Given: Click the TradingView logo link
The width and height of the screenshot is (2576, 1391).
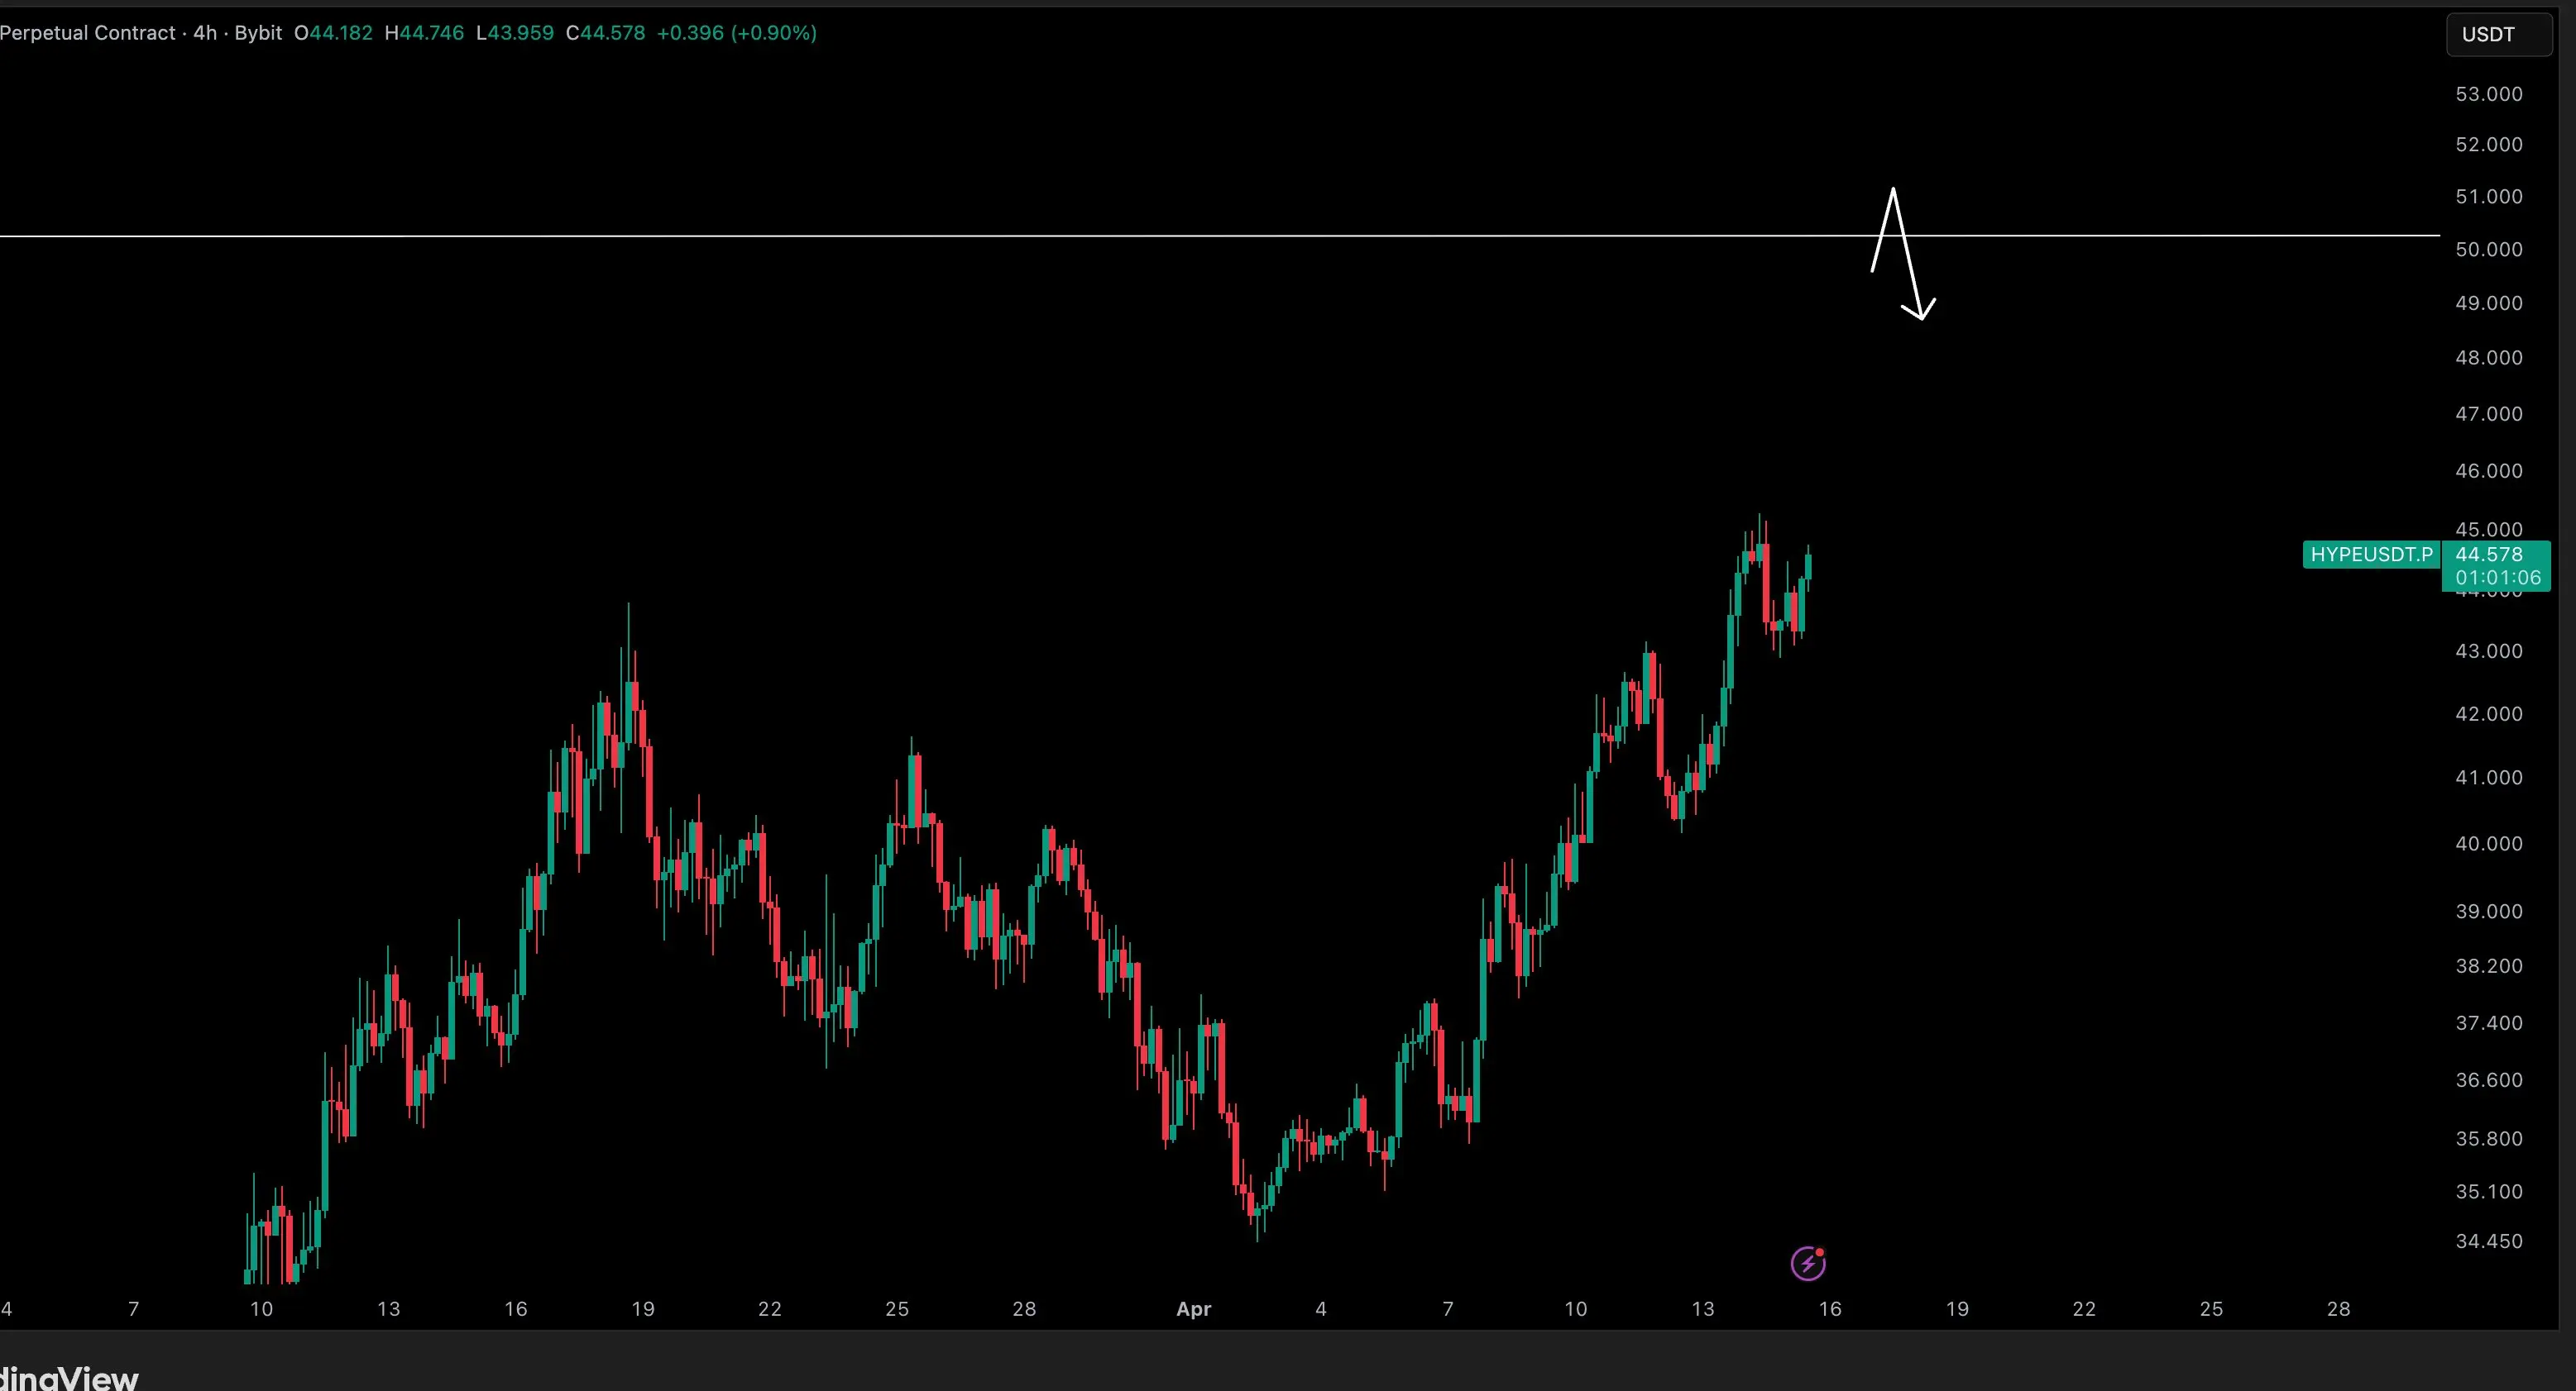Looking at the screenshot, I should [x=68, y=1377].
